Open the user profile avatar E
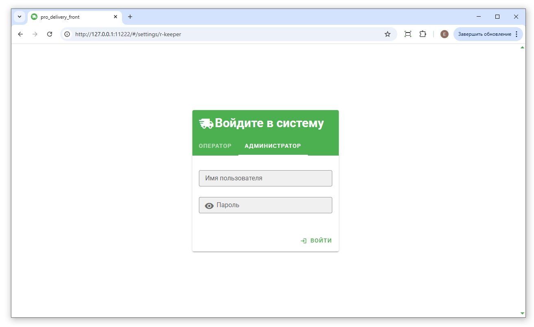The width and height of the screenshot is (534, 327). (x=444, y=34)
